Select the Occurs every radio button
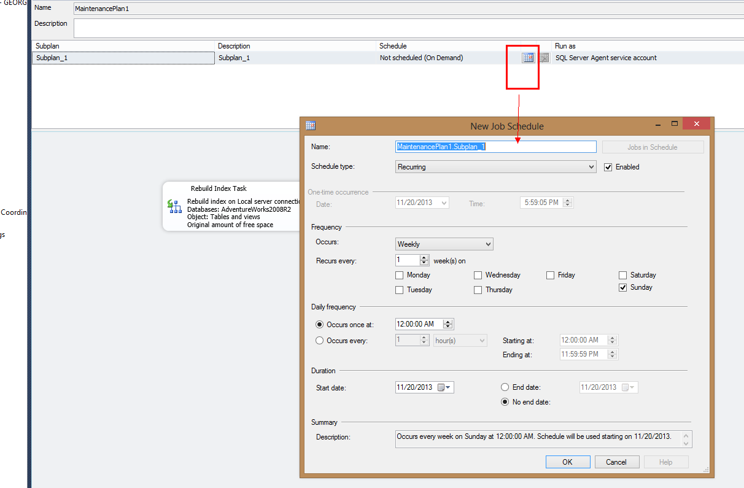The width and height of the screenshot is (744, 488). click(x=320, y=340)
